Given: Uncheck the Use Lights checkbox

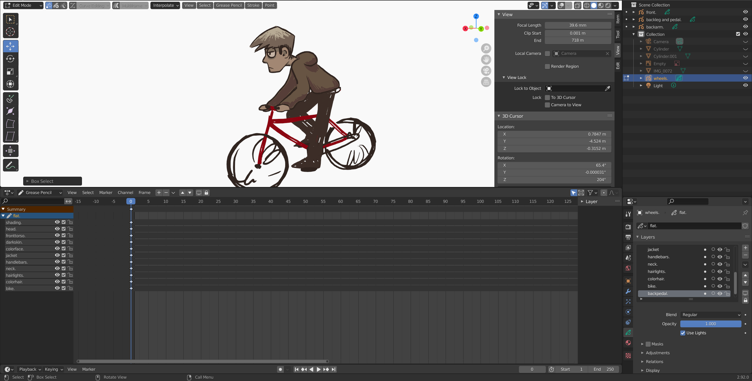Looking at the screenshot, I should click(683, 333).
